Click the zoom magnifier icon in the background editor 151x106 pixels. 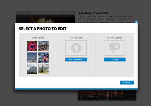point(81,98)
